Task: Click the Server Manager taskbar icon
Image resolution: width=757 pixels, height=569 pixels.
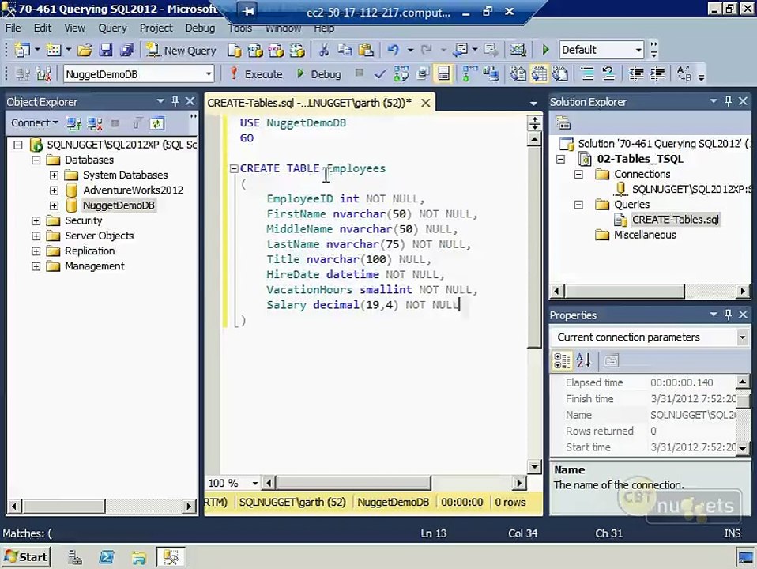Action: pos(74,557)
